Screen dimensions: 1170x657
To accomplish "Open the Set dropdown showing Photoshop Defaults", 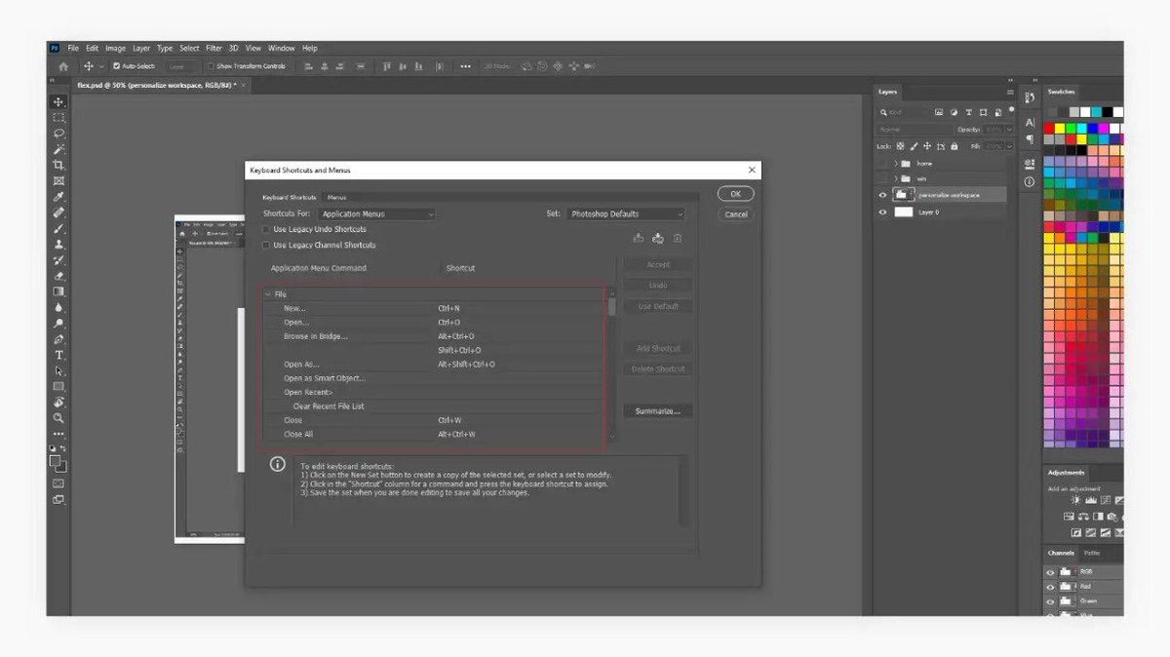I will tap(626, 213).
